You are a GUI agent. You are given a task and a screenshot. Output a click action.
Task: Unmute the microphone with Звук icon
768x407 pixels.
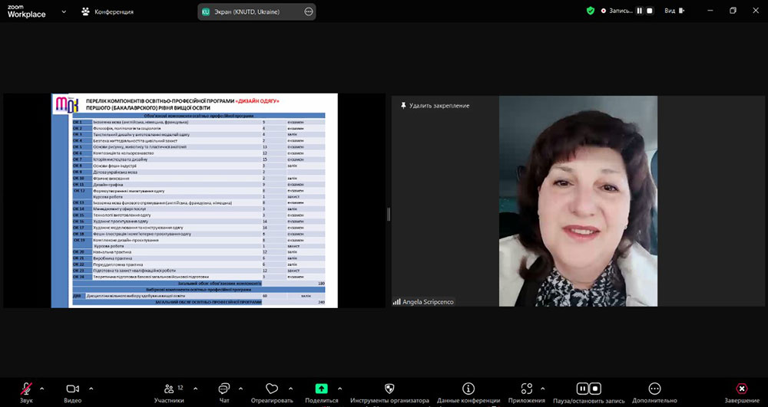(x=26, y=389)
